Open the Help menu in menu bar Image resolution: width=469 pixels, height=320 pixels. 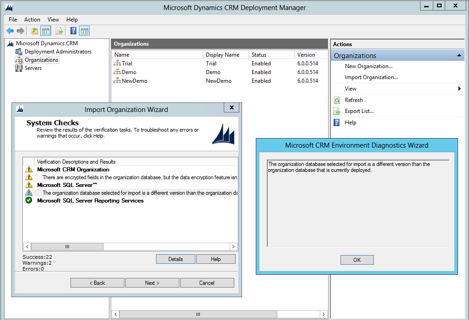pyautogui.click(x=72, y=19)
